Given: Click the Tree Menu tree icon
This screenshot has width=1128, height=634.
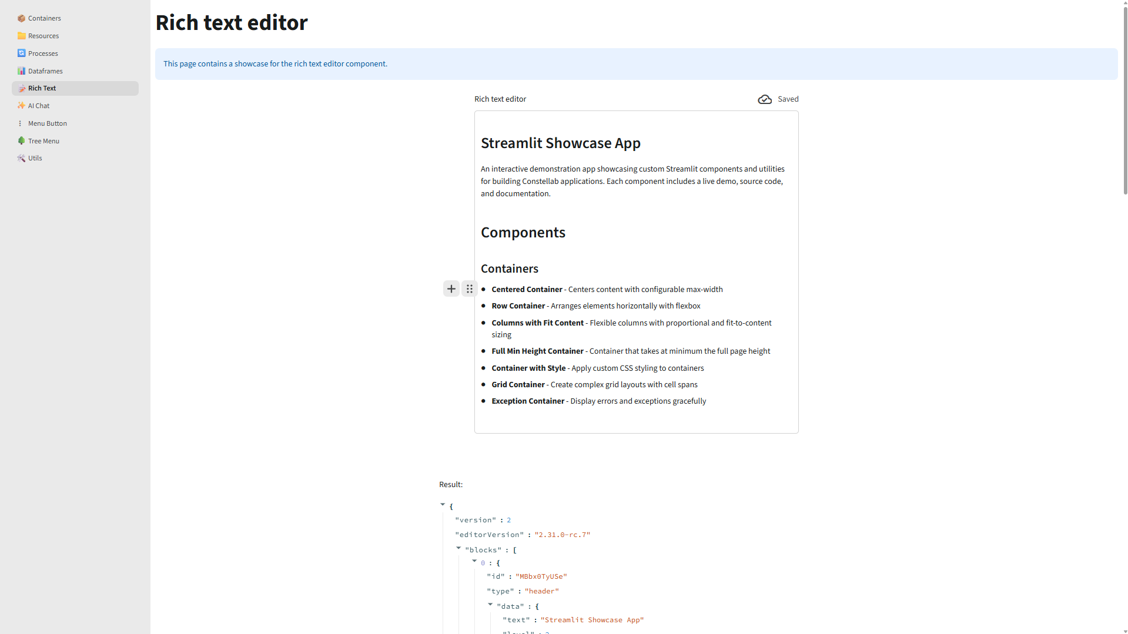Looking at the screenshot, I should click(21, 141).
